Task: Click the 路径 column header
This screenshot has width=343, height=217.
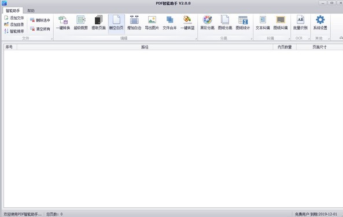Action: [x=145, y=47]
